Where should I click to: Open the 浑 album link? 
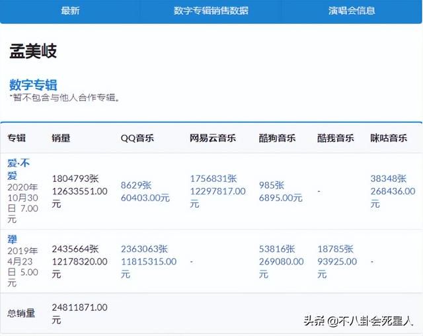pos(12,239)
